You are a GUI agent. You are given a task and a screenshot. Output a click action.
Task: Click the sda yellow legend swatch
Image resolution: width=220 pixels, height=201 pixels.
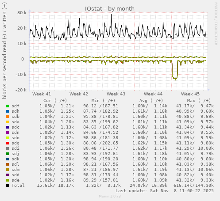8,122
